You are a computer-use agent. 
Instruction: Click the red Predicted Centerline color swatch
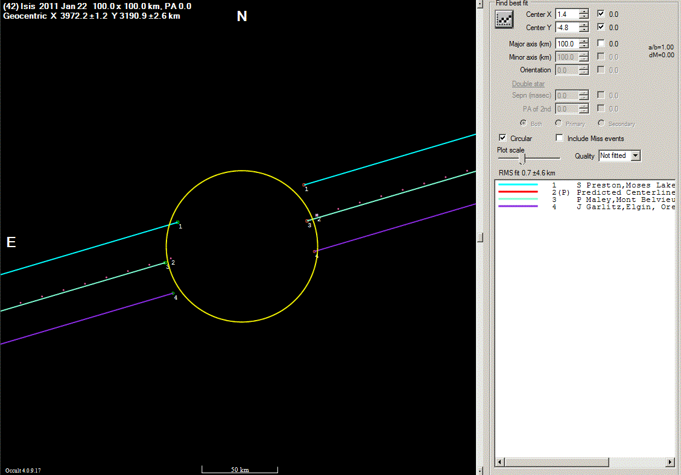click(x=518, y=192)
